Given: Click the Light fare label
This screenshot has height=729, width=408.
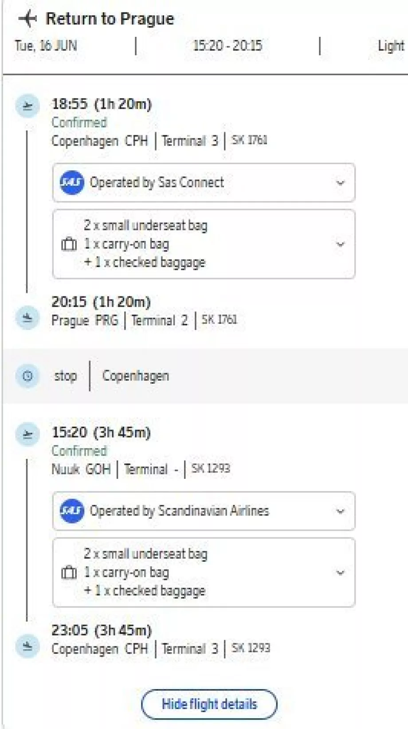Looking at the screenshot, I should tap(391, 46).
